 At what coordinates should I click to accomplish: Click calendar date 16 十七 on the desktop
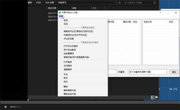click(173, 89)
